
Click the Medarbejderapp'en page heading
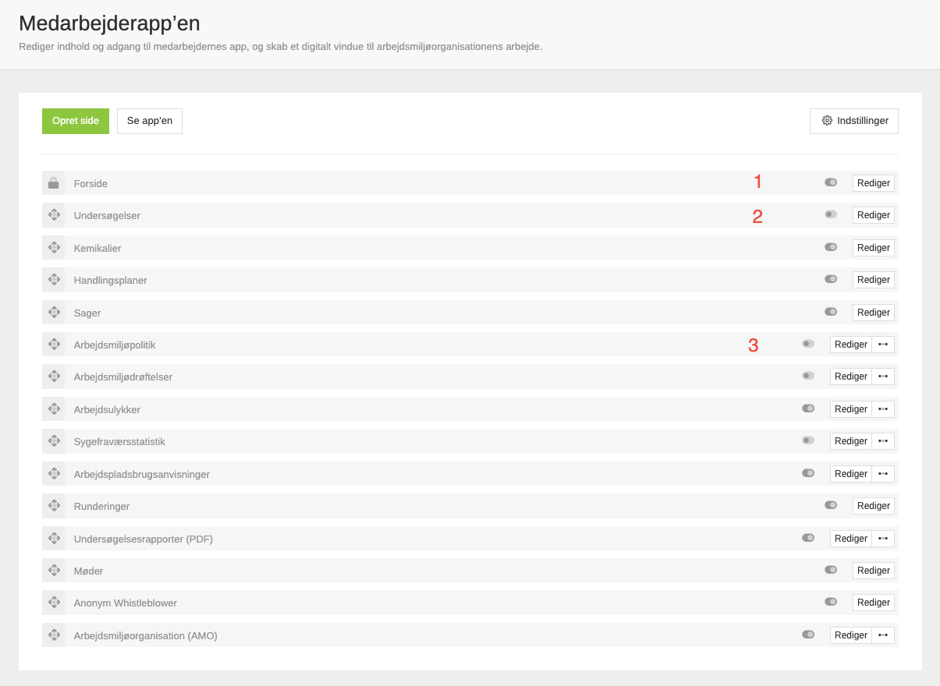[x=109, y=23]
